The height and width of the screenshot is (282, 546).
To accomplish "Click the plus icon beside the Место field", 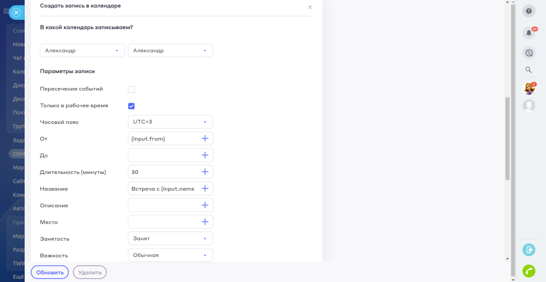I will coord(205,222).
